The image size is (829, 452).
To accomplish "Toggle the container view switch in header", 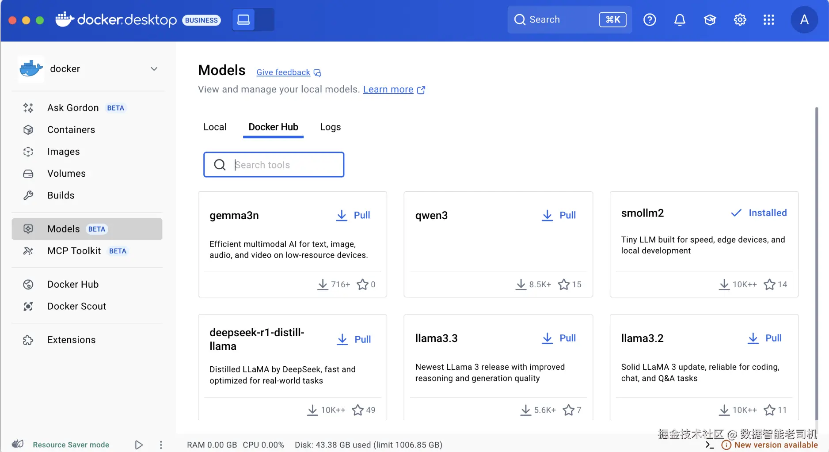I will pos(253,20).
